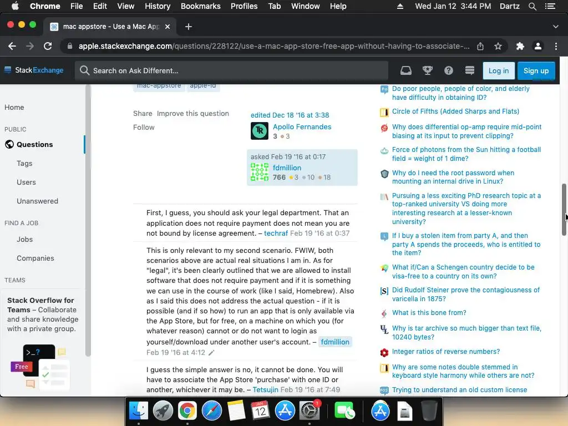This screenshot has height=426, width=568.
Task: Open the History menu in the menu bar
Action: coord(158,6)
